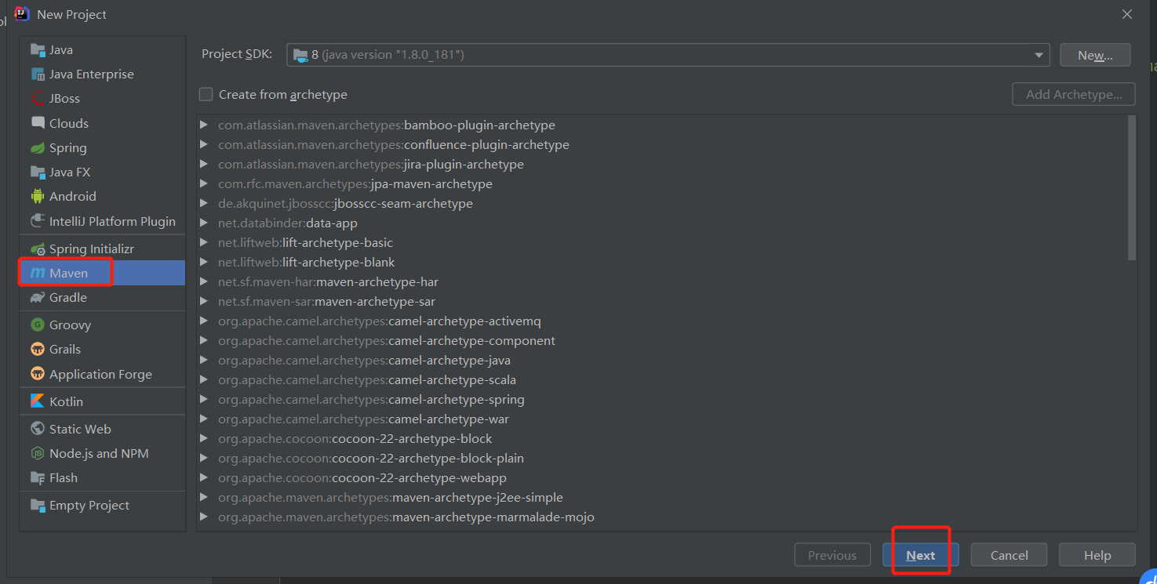Click the New... SDK button
This screenshot has width=1157, height=584.
click(1095, 55)
